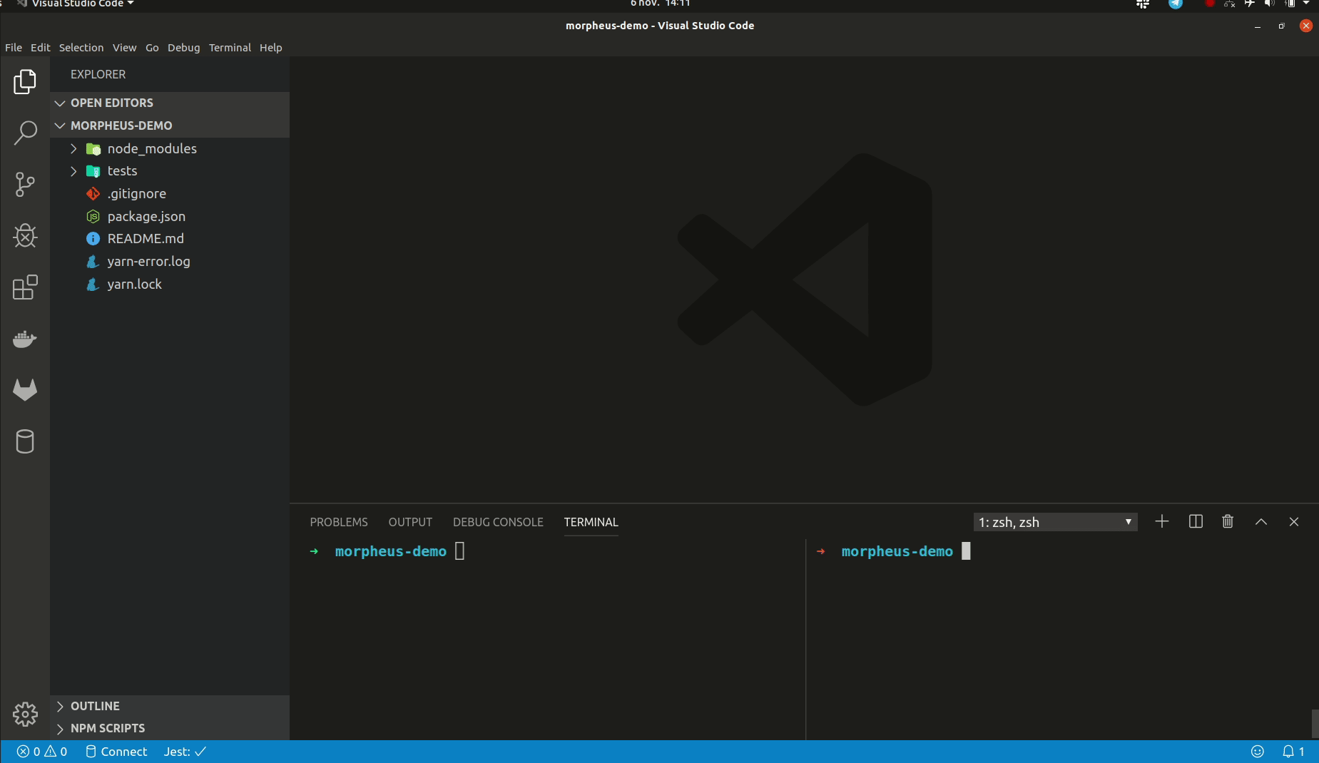The height and width of the screenshot is (763, 1319).
Task: Select the TERMINAL tab
Action: coord(591,522)
